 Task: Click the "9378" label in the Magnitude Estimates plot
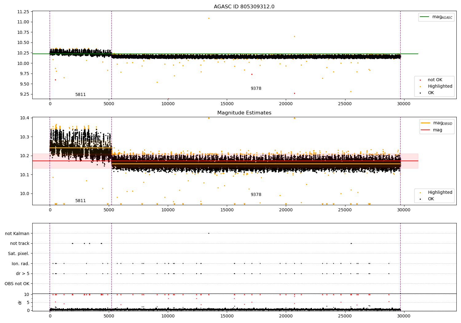256,195
